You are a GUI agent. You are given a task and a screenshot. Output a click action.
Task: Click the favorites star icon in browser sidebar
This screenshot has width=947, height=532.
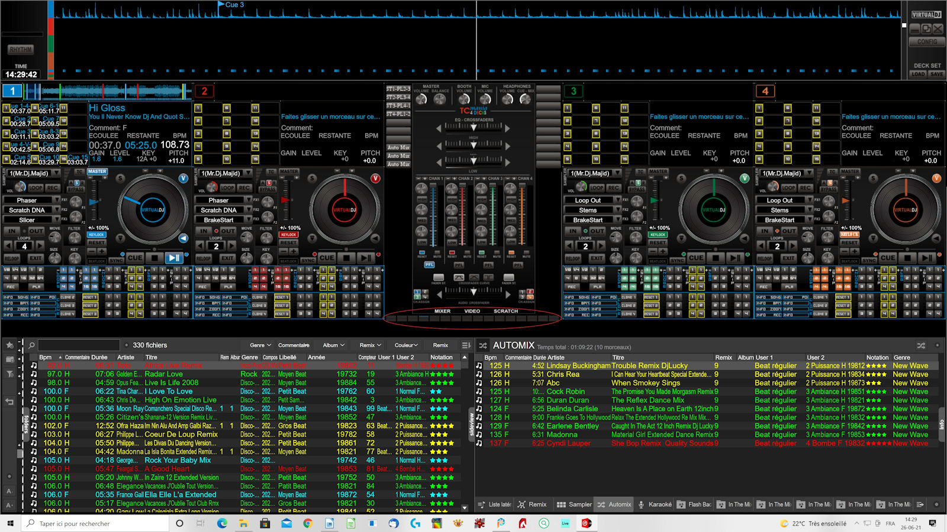tap(9, 345)
